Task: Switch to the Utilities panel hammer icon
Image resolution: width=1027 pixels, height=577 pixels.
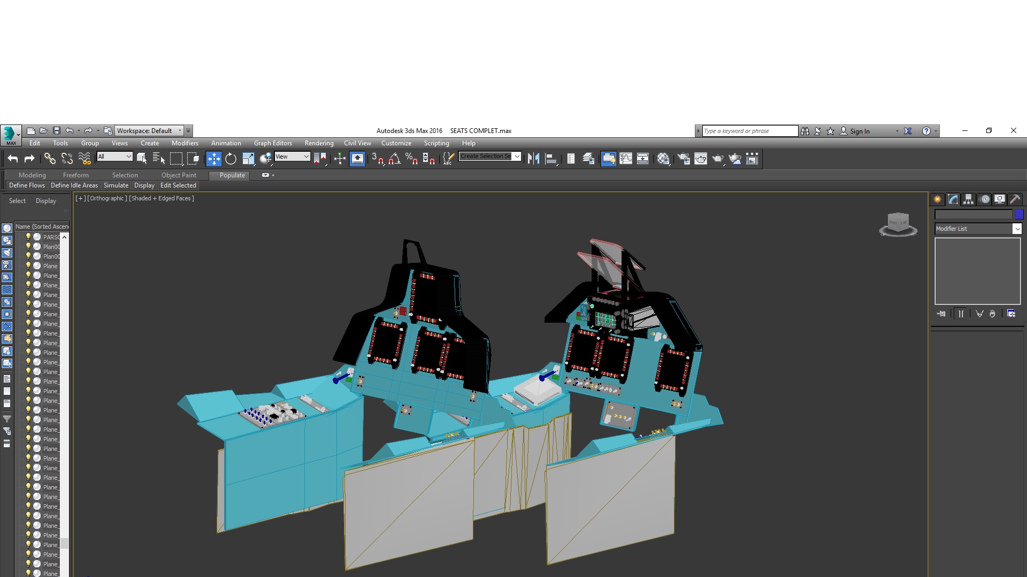Action: [x=1015, y=199]
